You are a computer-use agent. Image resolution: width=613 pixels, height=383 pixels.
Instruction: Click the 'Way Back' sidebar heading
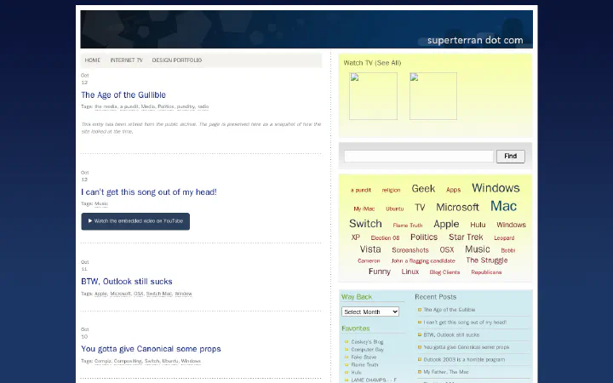[x=356, y=297]
